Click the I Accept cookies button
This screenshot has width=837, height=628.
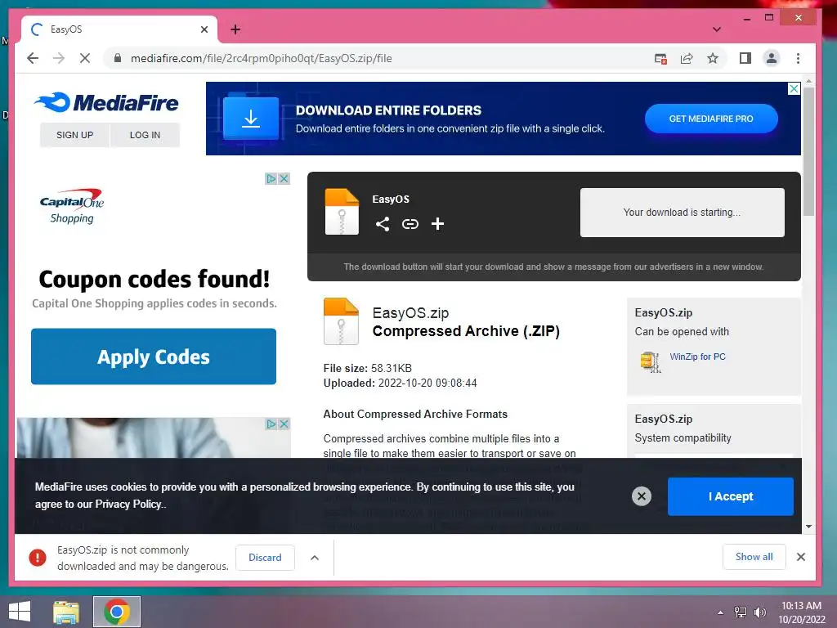click(730, 496)
